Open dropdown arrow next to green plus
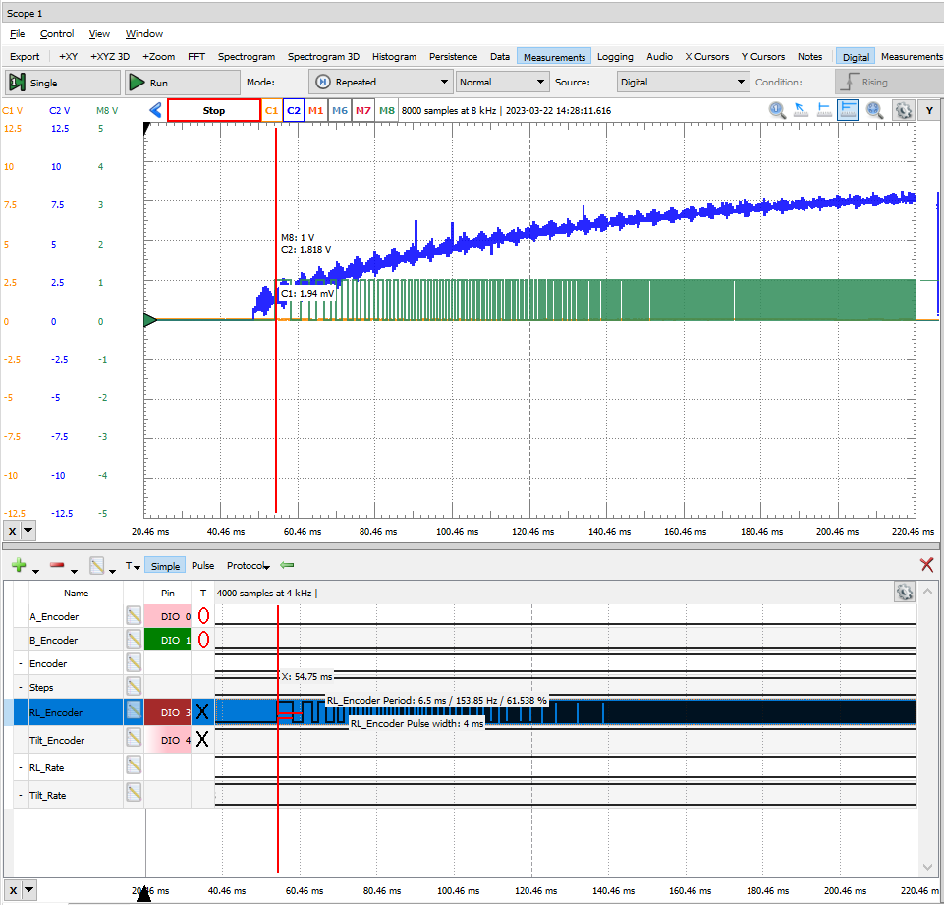This screenshot has height=905, width=944. coord(36,570)
